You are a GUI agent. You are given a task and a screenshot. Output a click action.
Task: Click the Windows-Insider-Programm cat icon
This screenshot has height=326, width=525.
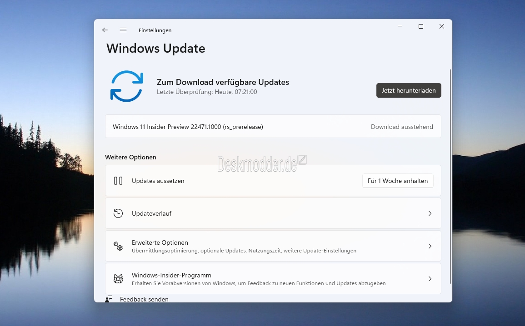pyautogui.click(x=118, y=279)
